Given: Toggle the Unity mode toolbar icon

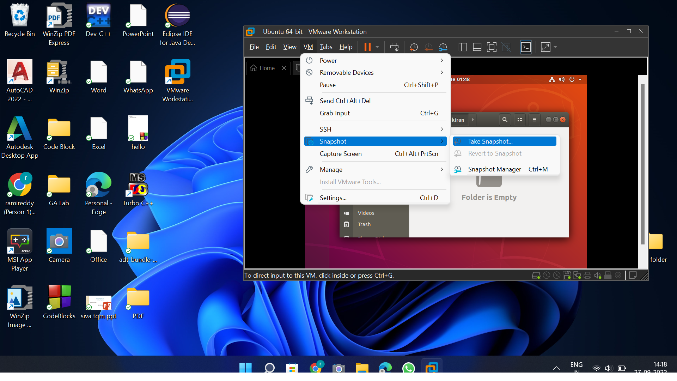Looking at the screenshot, I should click(506, 47).
